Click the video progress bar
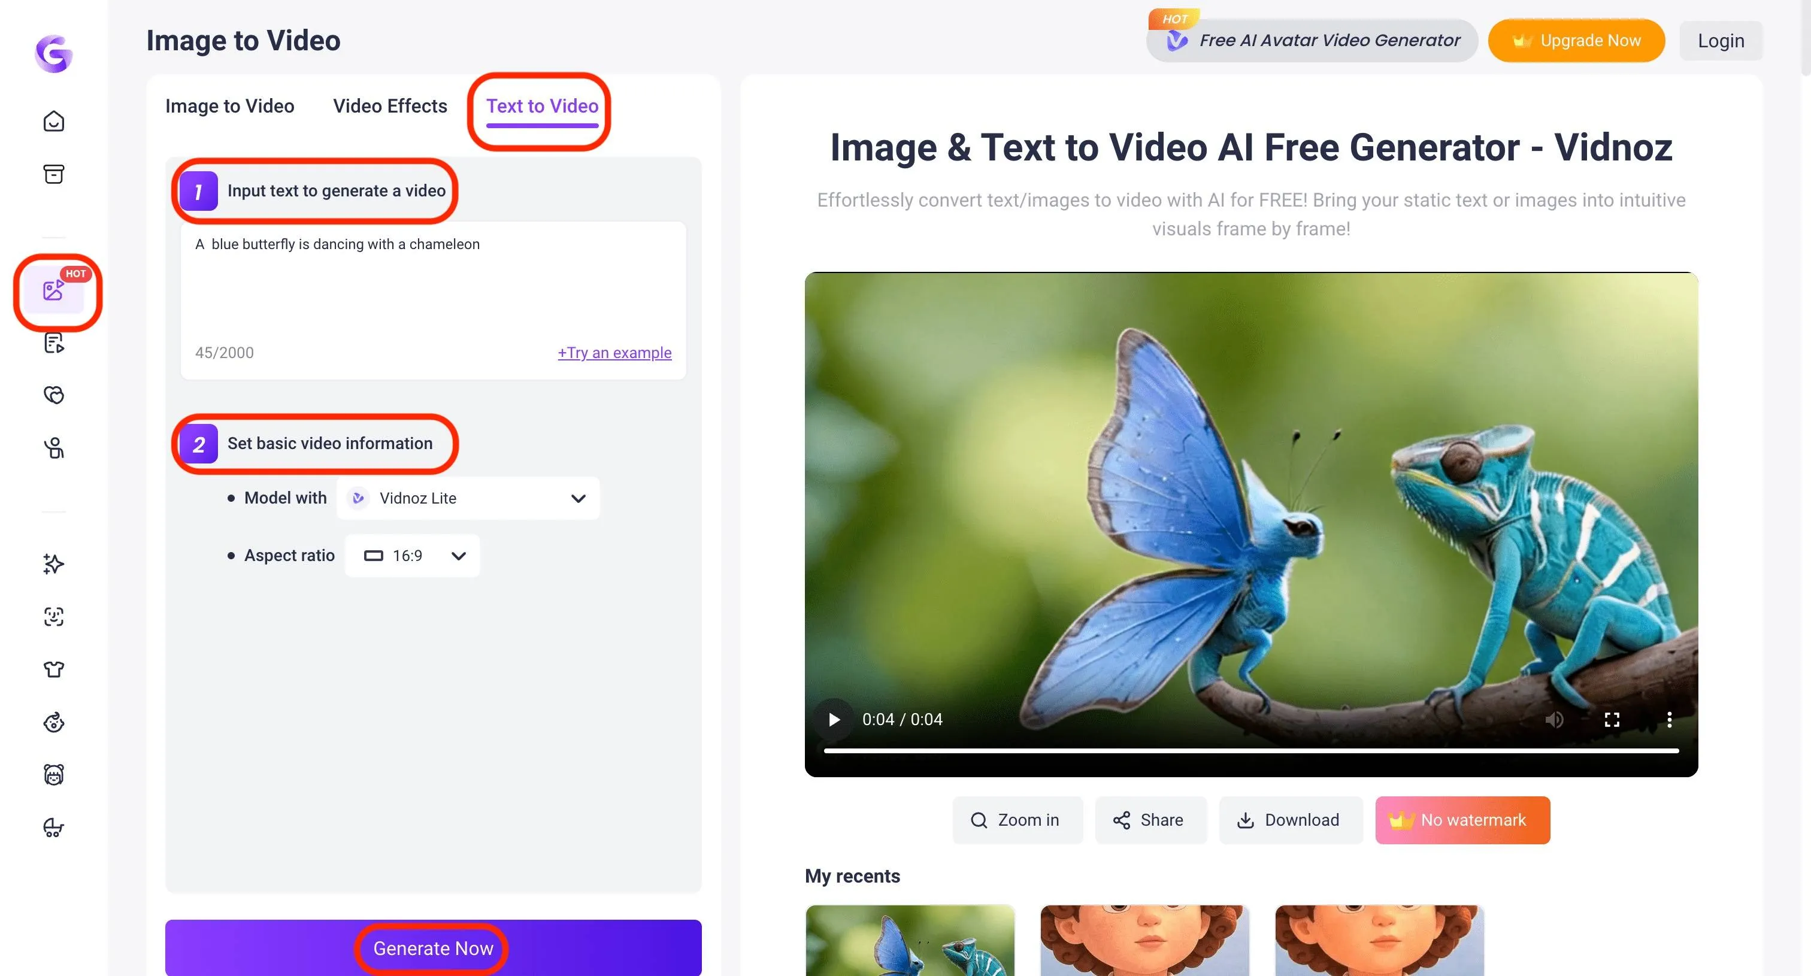This screenshot has height=976, width=1811. [1252, 751]
